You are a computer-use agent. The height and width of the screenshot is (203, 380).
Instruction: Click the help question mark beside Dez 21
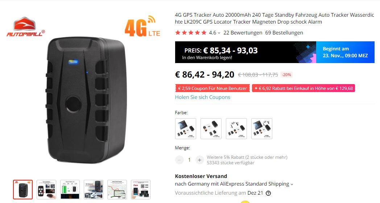point(268,193)
